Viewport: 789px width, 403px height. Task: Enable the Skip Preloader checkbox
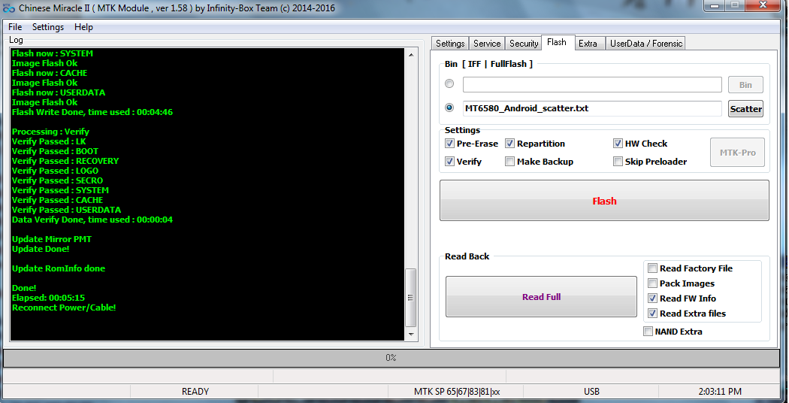coord(618,162)
